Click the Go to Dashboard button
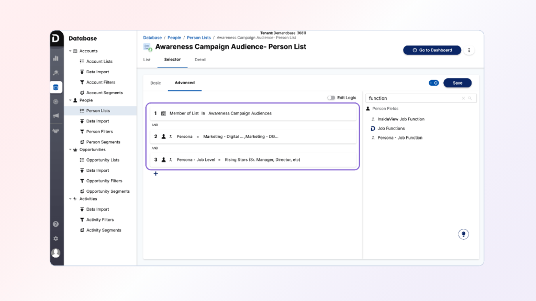 pyautogui.click(x=432, y=50)
